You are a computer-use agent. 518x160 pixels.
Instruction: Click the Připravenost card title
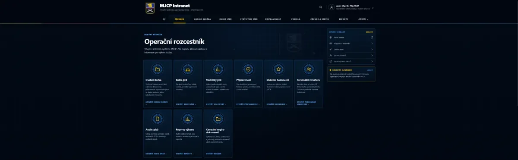click(x=244, y=80)
